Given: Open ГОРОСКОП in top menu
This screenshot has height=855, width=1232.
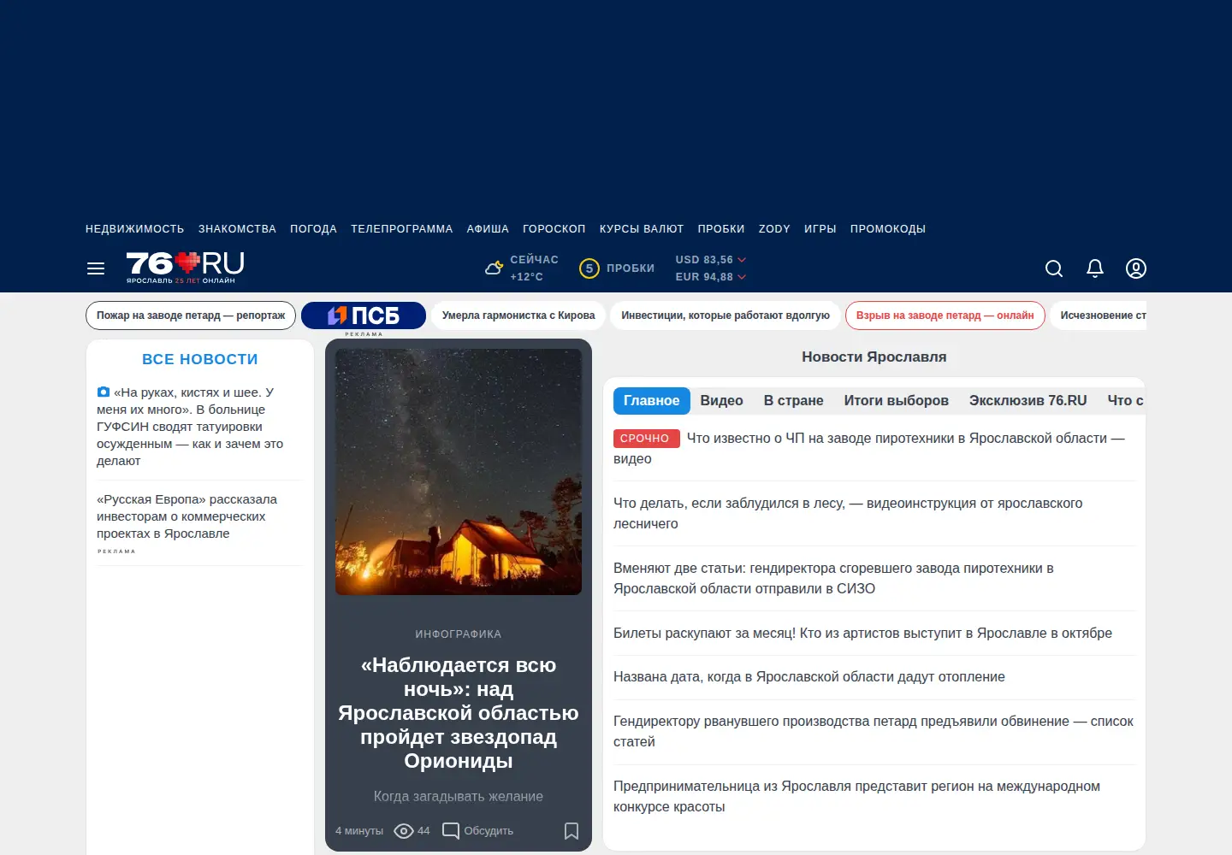Looking at the screenshot, I should point(554,229).
